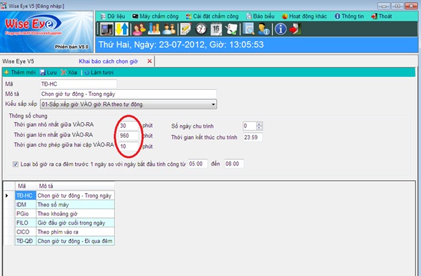421x276 pixels.
Task: Open the blue information circle icon
Action: click(x=280, y=29)
